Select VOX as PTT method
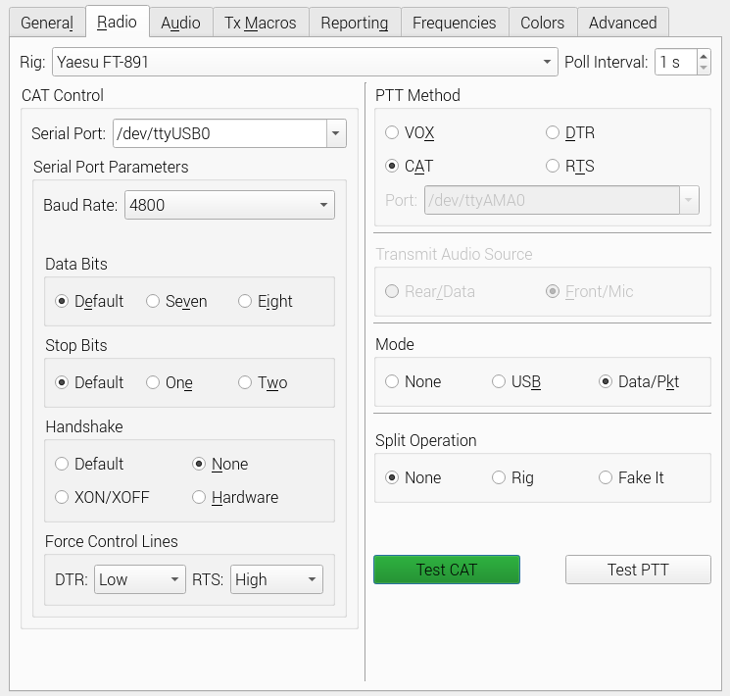The height and width of the screenshot is (696, 730). pyautogui.click(x=410, y=132)
